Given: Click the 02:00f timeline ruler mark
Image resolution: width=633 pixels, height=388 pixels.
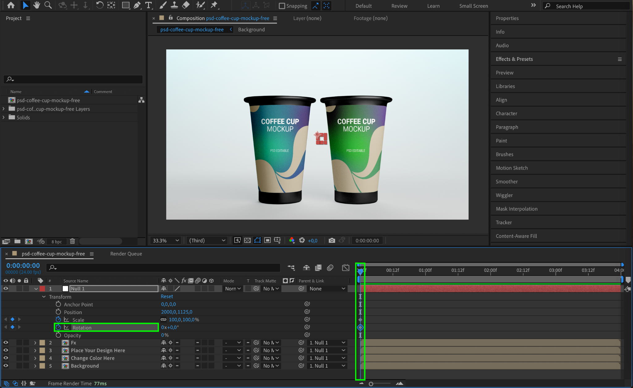Looking at the screenshot, I should pyautogui.click(x=491, y=270).
